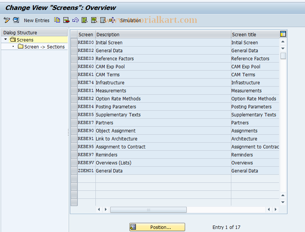Click Object Assignment description cell

[x=163, y=130]
